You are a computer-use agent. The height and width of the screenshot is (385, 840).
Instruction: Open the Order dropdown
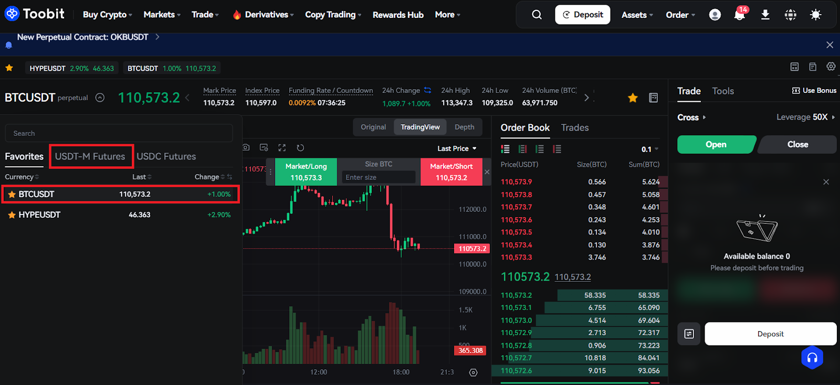coord(680,15)
